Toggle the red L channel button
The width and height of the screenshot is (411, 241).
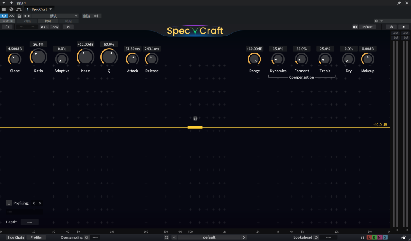click(369, 237)
